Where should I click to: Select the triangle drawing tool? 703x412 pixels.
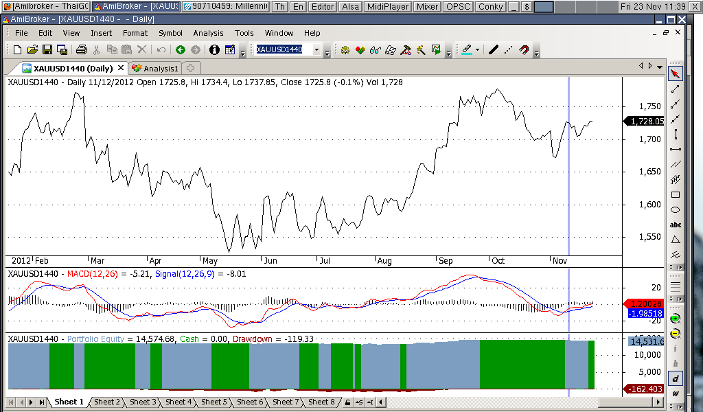tap(676, 240)
